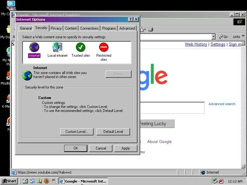The image size is (247, 185).
Task: Click the IE window title bar icon
Action: pyautogui.click(x=14, y=15)
